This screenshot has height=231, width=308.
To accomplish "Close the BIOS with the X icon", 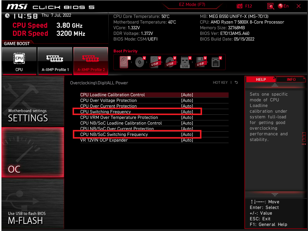I will [x=298, y=6].
